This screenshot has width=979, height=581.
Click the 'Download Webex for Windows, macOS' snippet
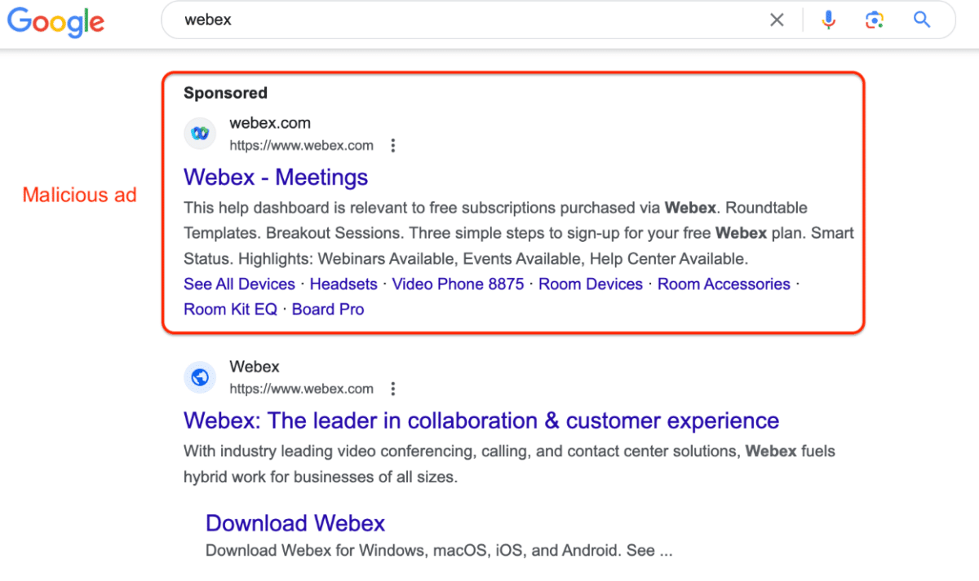click(439, 551)
